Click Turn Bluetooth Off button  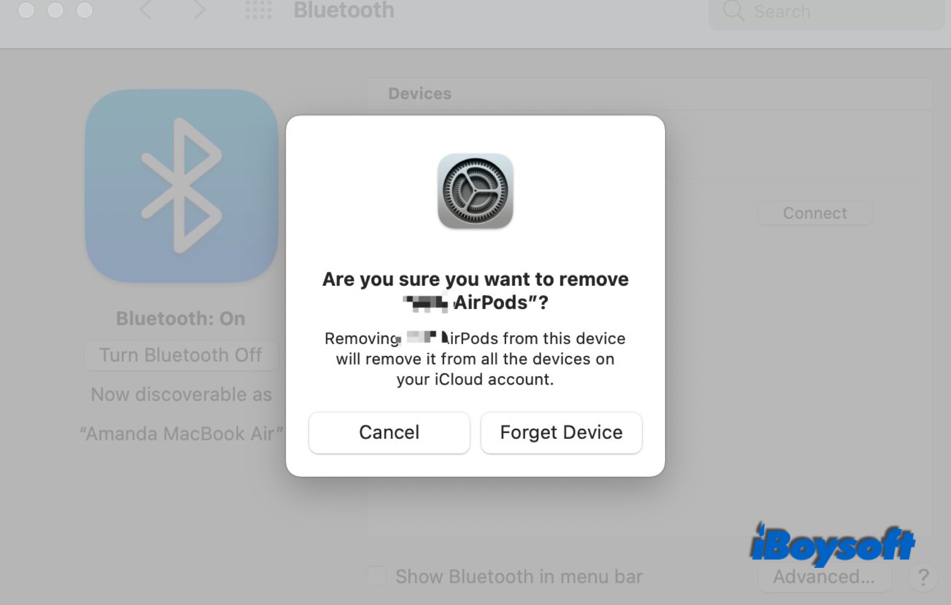(181, 355)
